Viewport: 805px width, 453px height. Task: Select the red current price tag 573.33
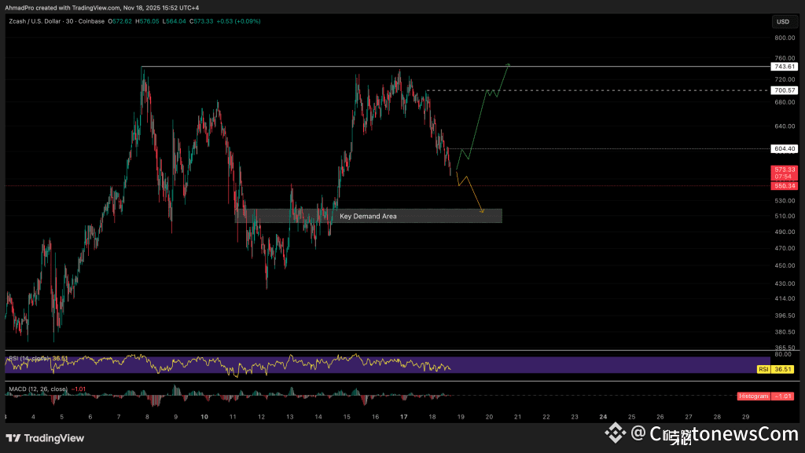[784, 170]
